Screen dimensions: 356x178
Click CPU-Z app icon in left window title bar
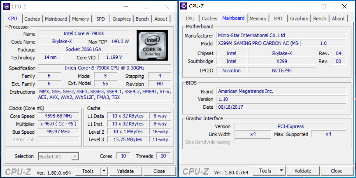point(6,6)
